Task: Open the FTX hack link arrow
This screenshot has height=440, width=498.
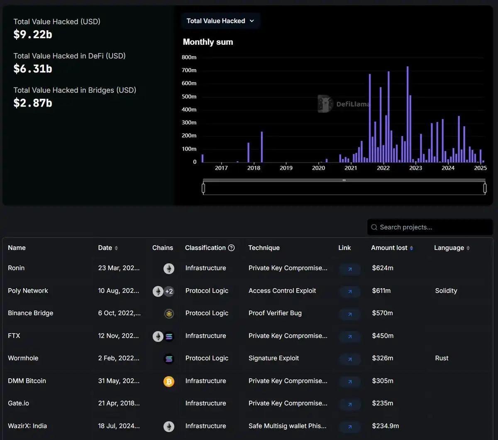Action: [x=350, y=337]
